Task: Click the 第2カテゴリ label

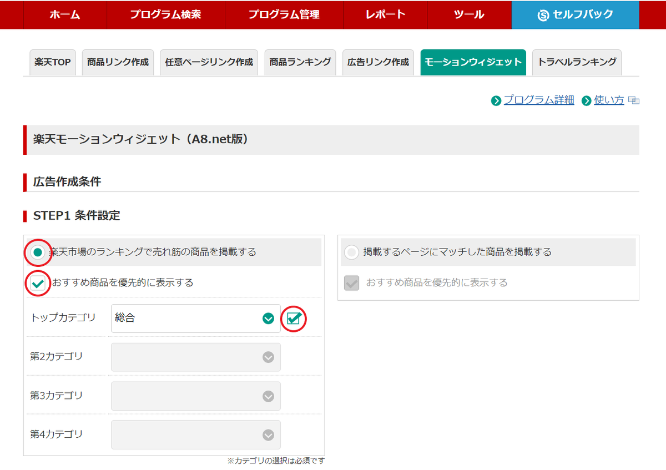Action: pos(57,356)
